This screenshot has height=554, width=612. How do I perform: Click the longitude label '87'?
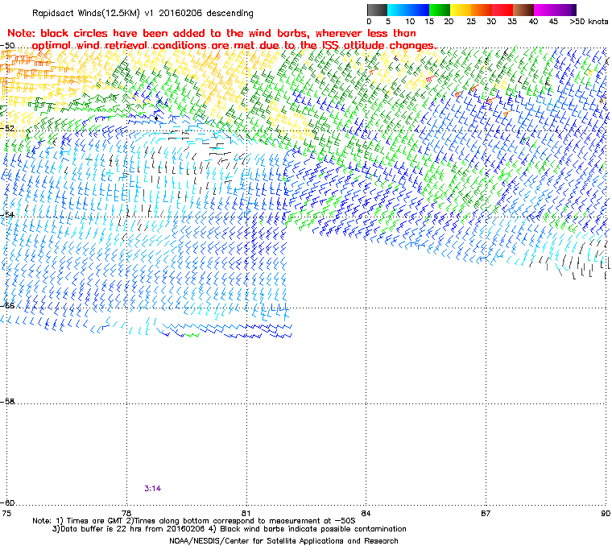point(486,513)
